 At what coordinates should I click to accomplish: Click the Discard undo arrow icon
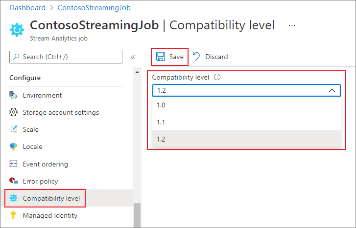[x=196, y=57]
